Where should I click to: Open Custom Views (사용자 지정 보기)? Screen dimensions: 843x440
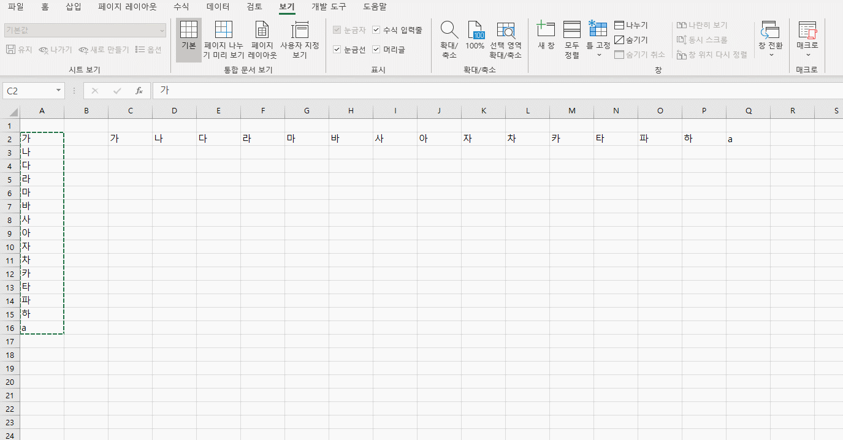point(300,40)
